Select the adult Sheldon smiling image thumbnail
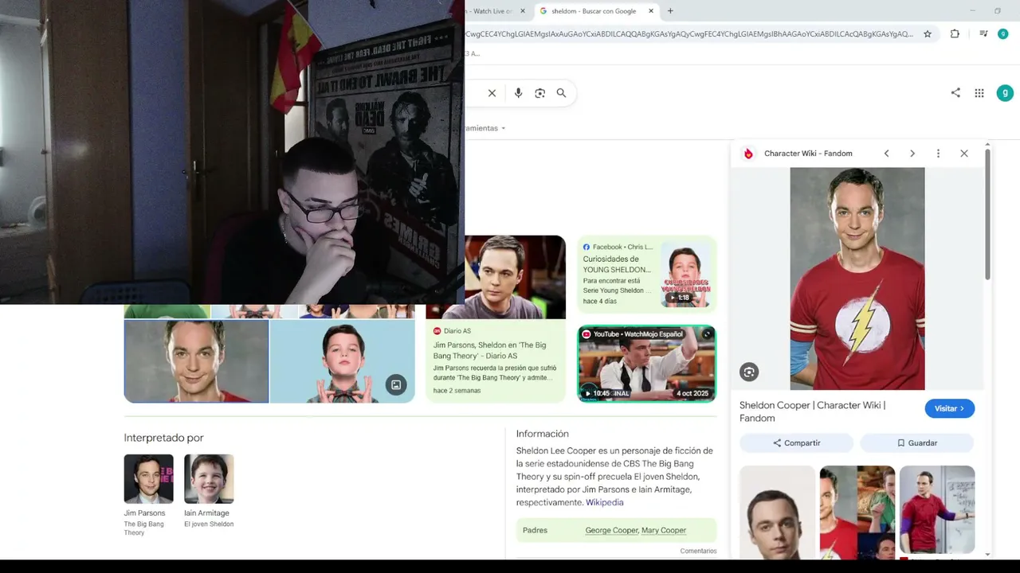This screenshot has width=1020, height=573. [x=196, y=361]
